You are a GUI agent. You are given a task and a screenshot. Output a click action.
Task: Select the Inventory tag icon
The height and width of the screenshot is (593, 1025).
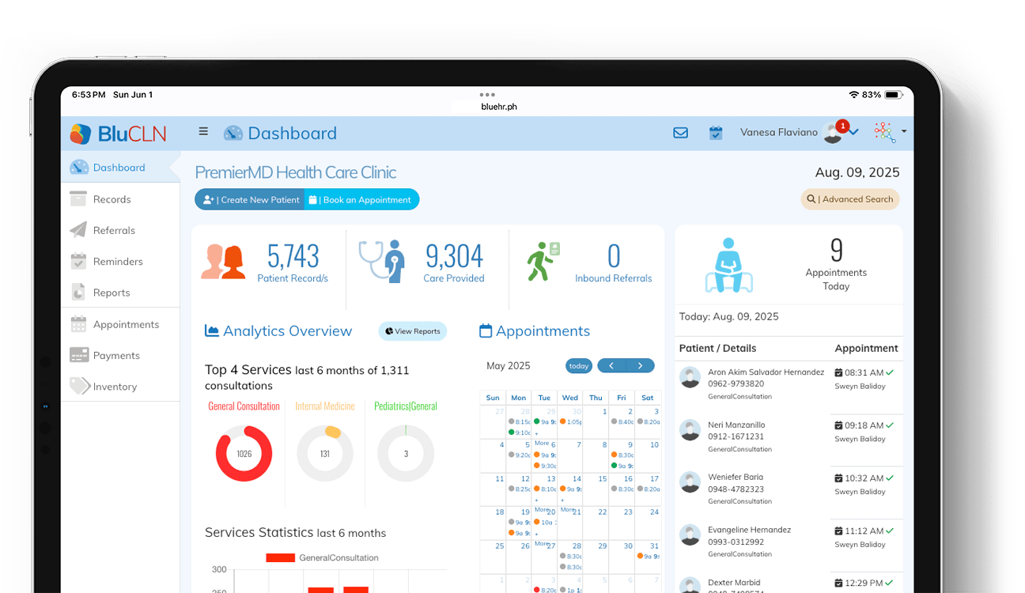click(x=78, y=387)
